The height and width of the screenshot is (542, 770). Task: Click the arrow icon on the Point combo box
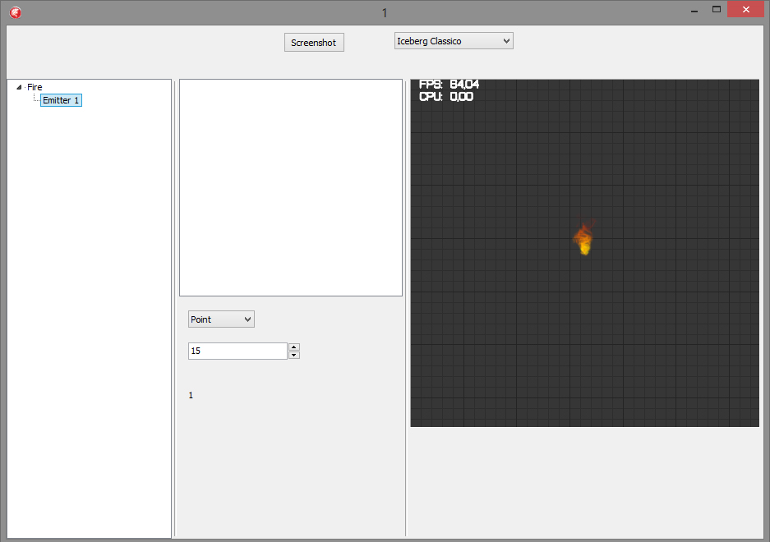[247, 319]
